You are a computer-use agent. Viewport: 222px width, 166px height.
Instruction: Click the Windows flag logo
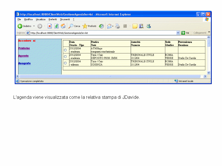[x=207, y=19]
